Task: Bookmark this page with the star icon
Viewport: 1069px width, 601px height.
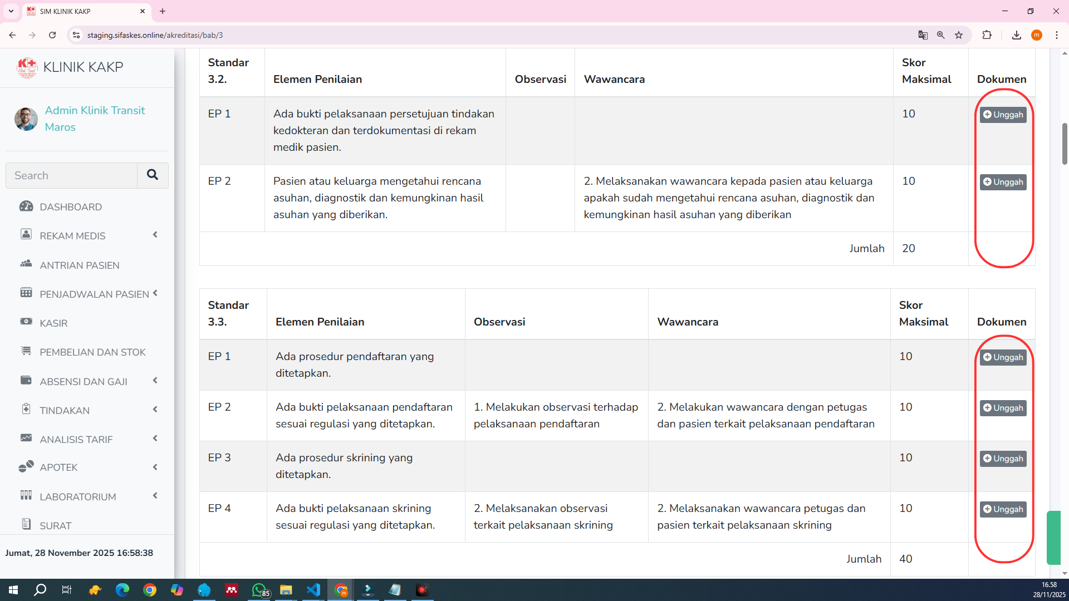Action: (x=959, y=35)
